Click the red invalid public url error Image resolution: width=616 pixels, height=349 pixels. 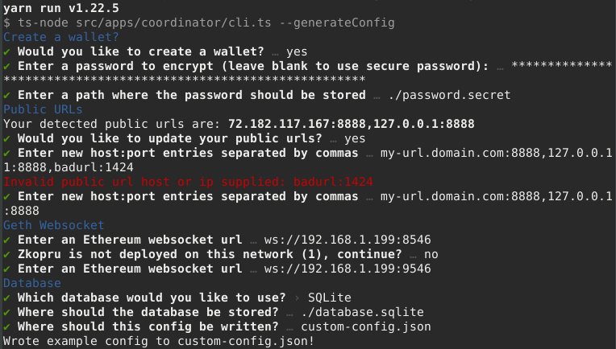[188, 182]
